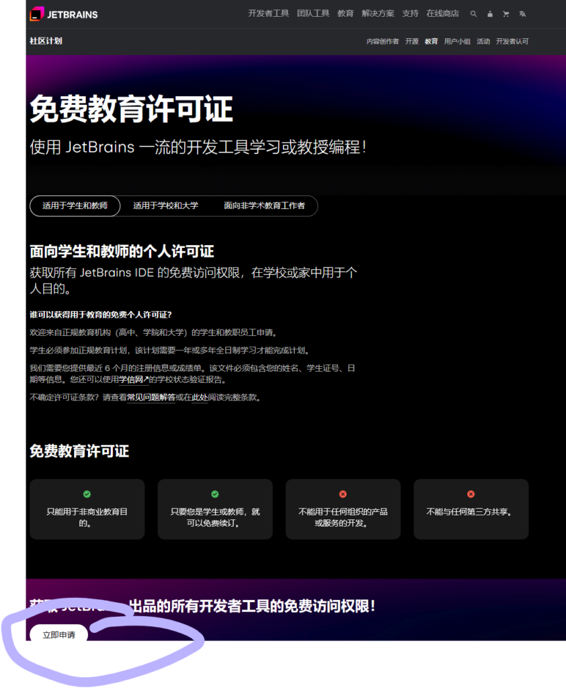Viewport: 566px width, 688px height.
Task: Click the JetBrains logo
Action: (64, 13)
